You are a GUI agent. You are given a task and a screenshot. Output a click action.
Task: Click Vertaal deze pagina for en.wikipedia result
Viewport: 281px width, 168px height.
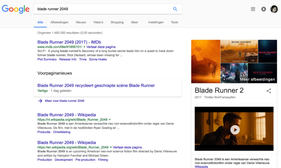(x=127, y=147)
